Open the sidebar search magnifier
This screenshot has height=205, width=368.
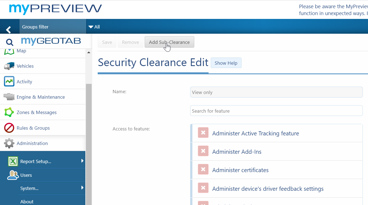click(x=9, y=41)
